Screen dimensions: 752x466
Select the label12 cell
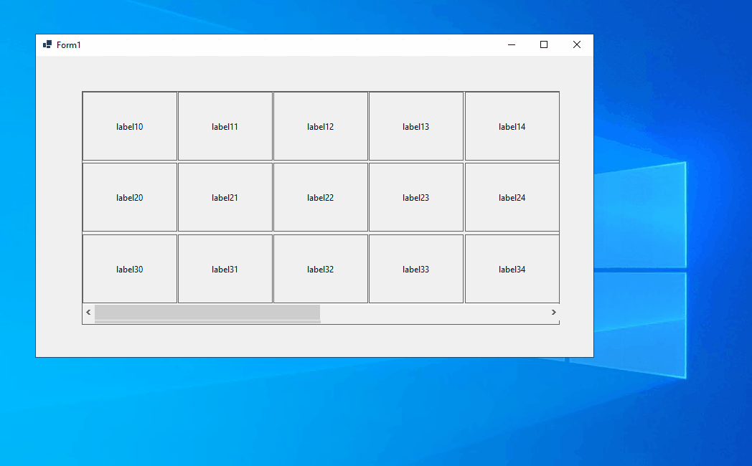tap(320, 126)
